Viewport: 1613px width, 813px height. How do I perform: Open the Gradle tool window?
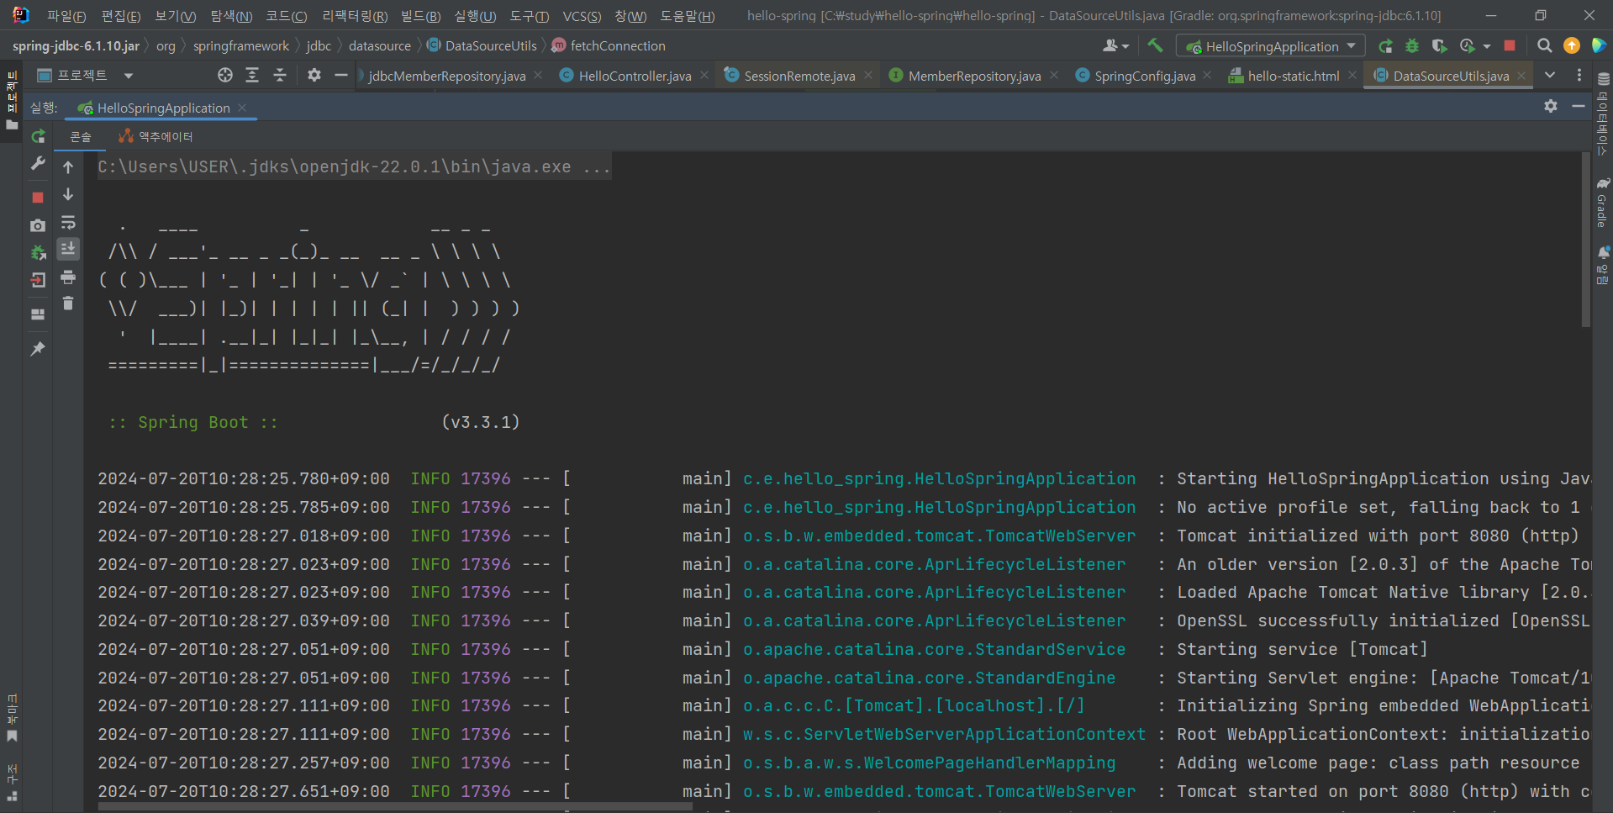1603,203
